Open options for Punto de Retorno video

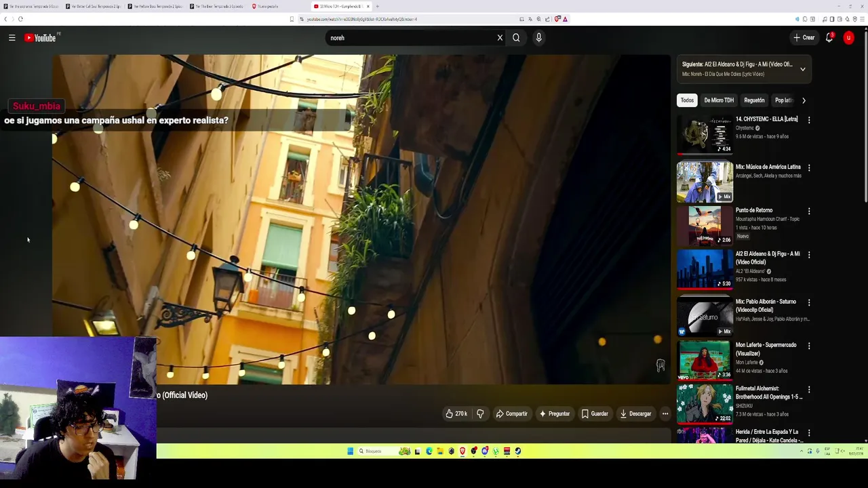click(808, 211)
